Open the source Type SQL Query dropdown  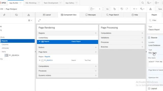point(156,53)
